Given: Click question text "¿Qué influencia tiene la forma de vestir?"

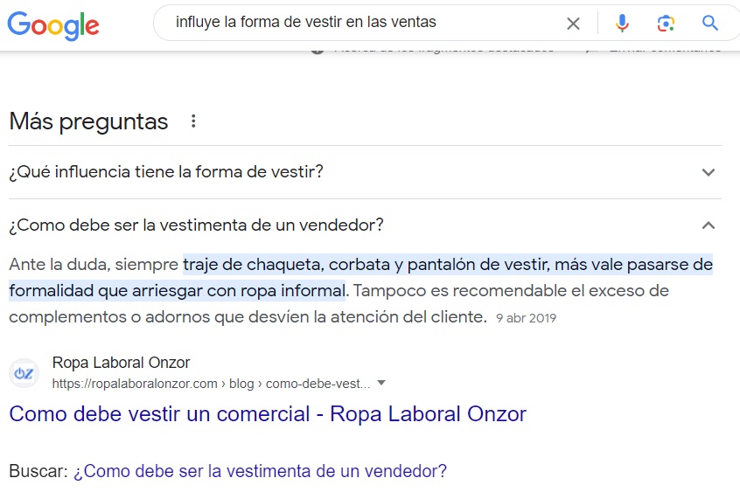Looking at the screenshot, I should tap(166, 171).
